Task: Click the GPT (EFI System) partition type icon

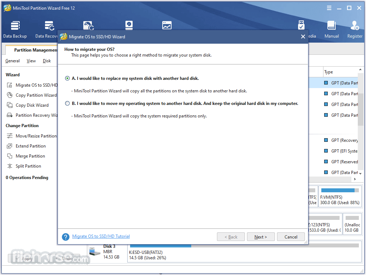Action: tap(326, 151)
